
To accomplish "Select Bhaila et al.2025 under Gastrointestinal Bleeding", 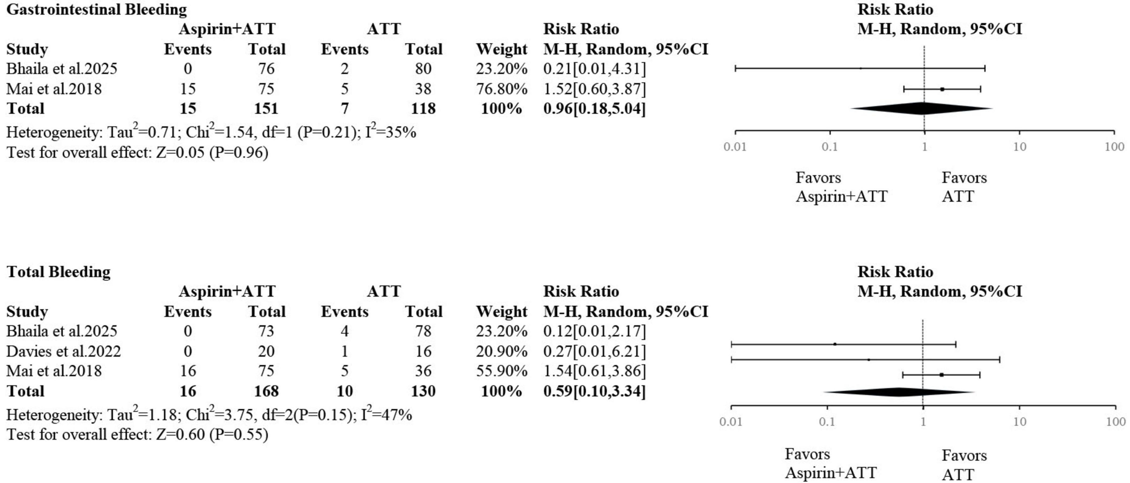I will (62, 68).
